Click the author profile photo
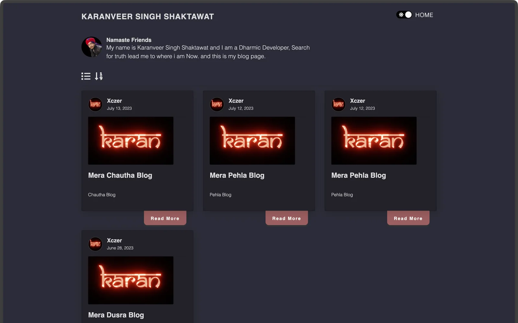The height and width of the screenshot is (323, 518). [92, 47]
